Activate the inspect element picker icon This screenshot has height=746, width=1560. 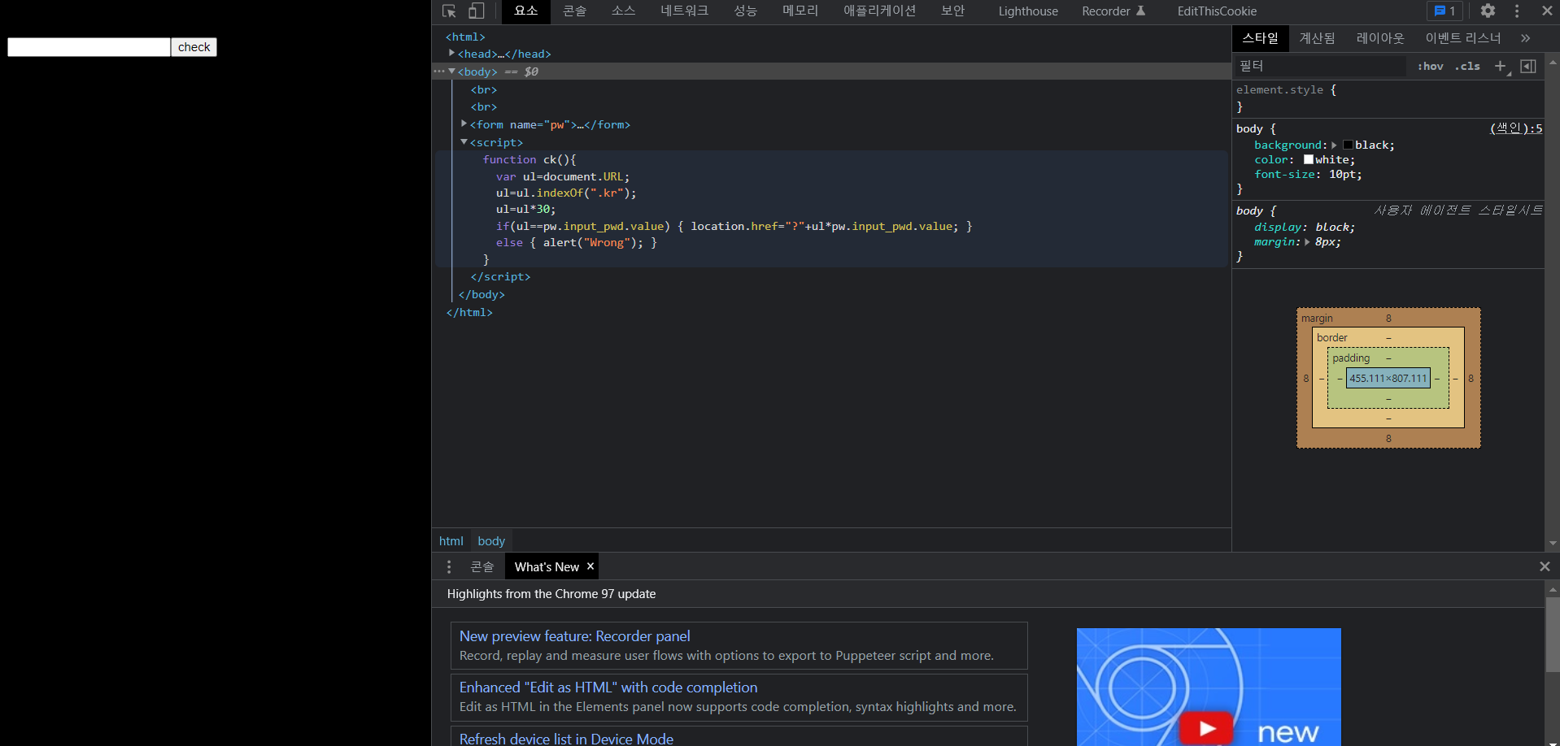(449, 11)
